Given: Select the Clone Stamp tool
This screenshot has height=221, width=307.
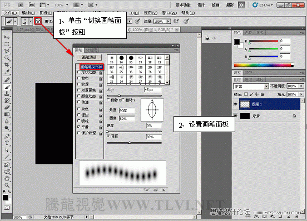Looking at the screenshot, I should point(7,94).
